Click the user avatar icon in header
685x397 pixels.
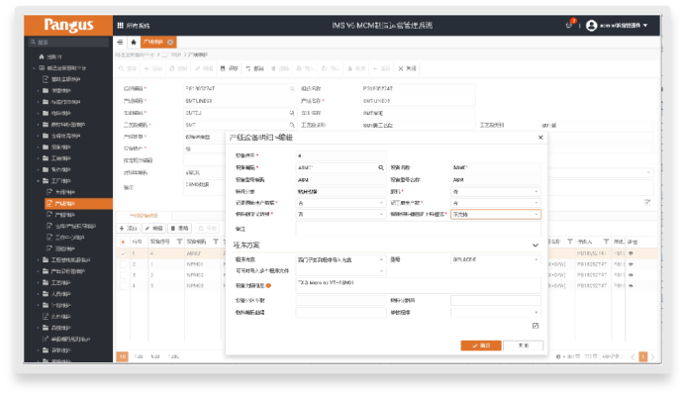[592, 24]
